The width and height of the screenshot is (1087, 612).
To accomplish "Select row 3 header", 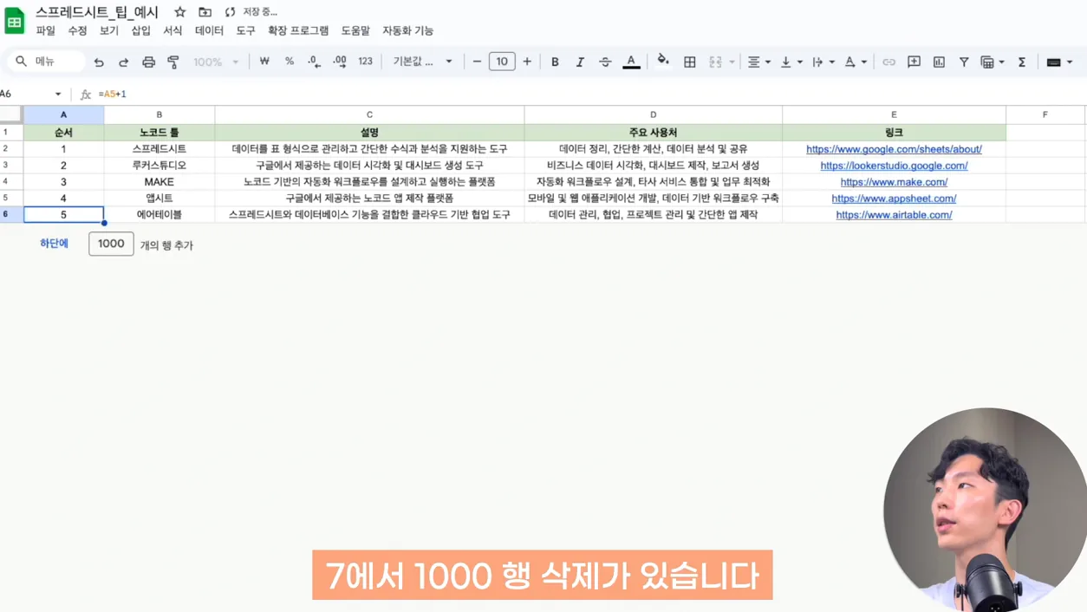I will [x=11, y=166].
